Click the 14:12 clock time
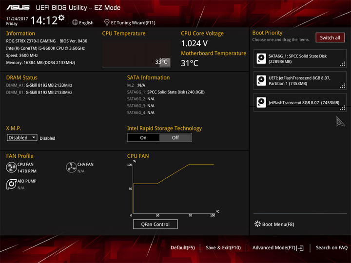 click(44, 20)
